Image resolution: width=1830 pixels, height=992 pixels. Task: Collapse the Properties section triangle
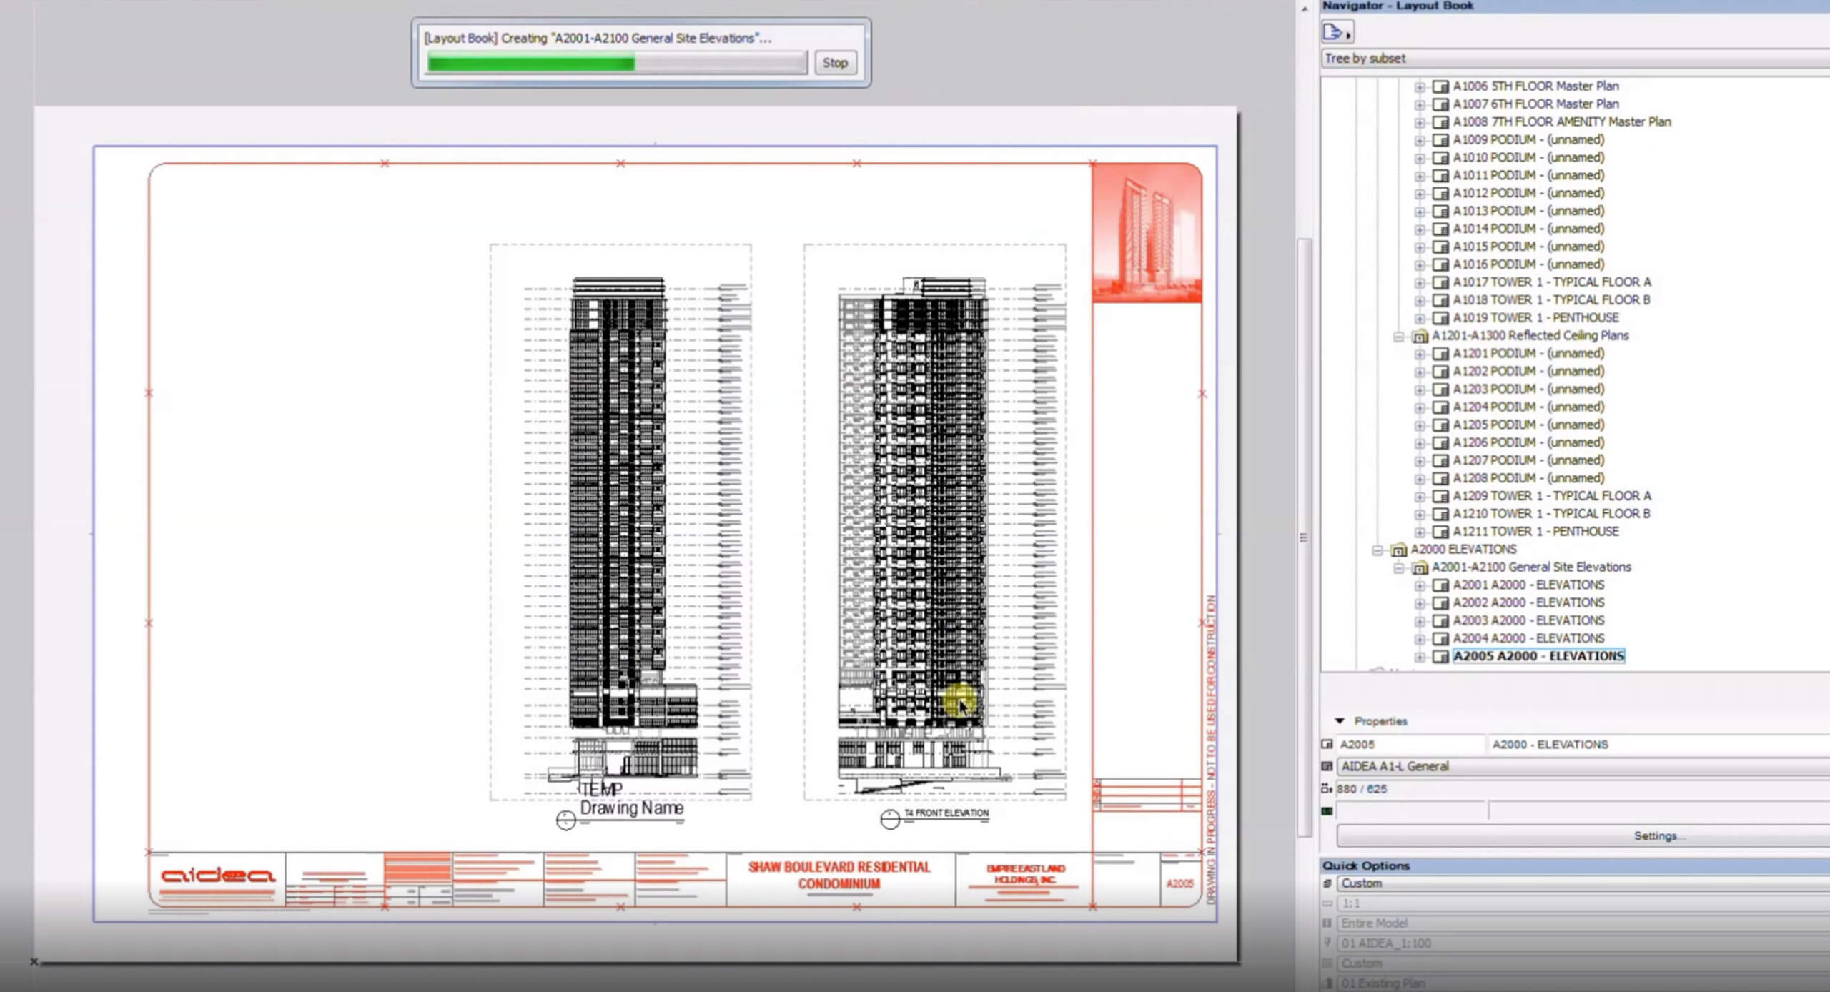pos(1340,721)
